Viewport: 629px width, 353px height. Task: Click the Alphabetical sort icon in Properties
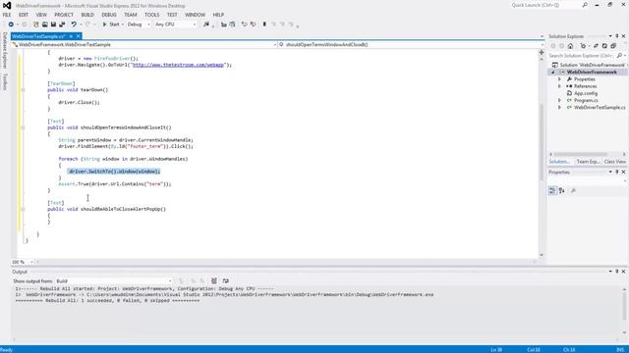coord(562,191)
